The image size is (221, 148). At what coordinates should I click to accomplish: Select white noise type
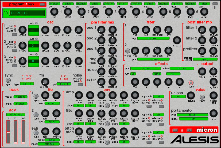coord(80,79)
